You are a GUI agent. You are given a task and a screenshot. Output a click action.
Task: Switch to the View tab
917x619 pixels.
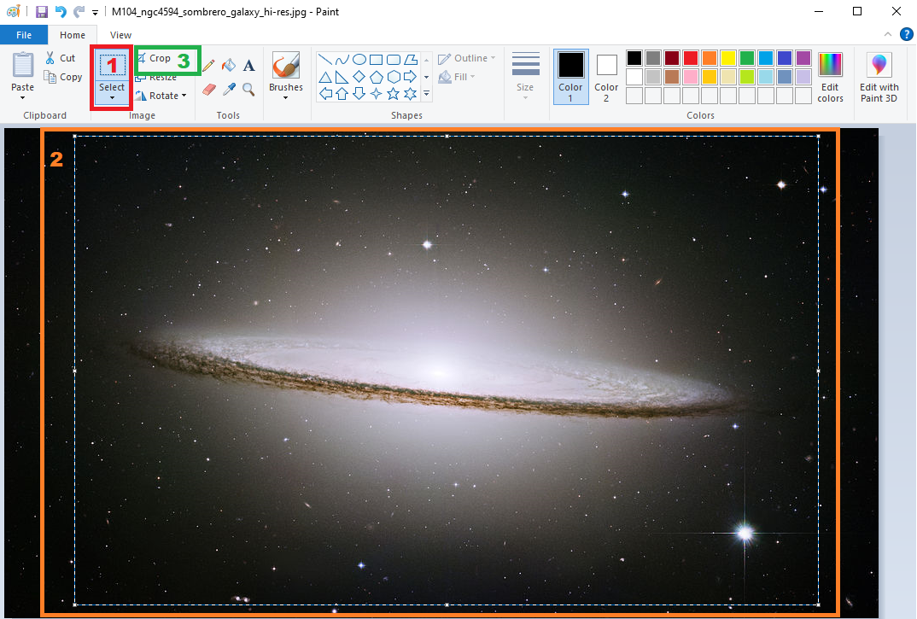pyautogui.click(x=120, y=35)
